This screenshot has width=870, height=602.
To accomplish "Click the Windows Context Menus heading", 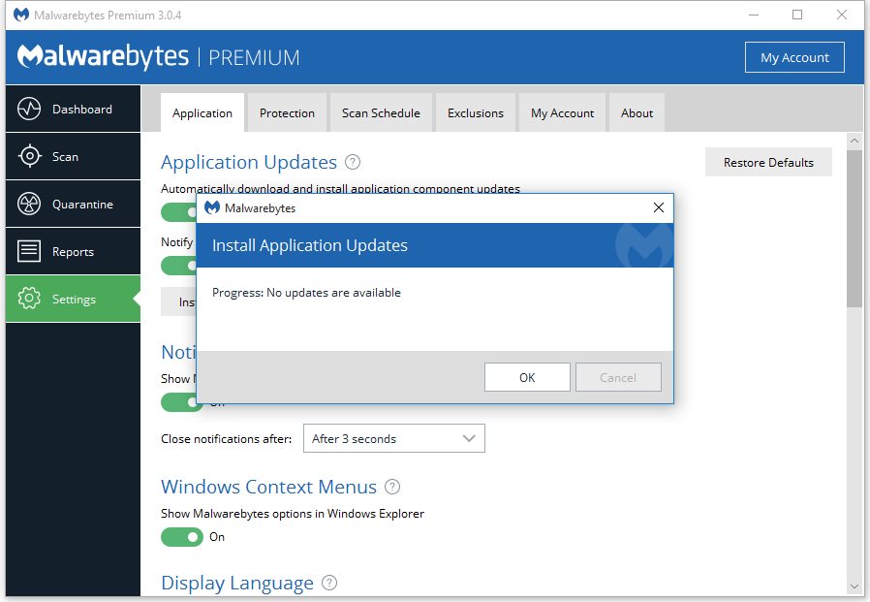I will click(x=269, y=487).
